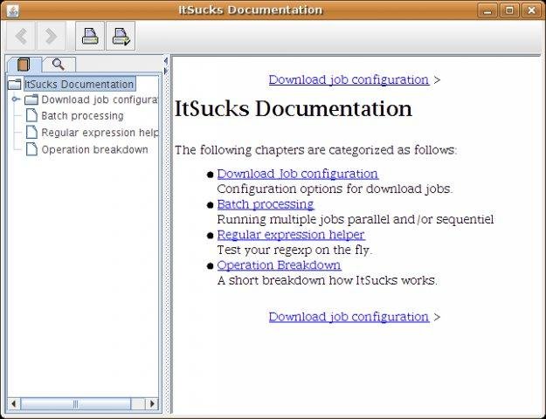Image resolution: width=546 pixels, height=419 pixels.
Task: Click the ItSucks Documentation folder icon
Action: [14, 84]
